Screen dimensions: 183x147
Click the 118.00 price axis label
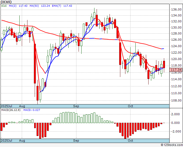(176, 65)
